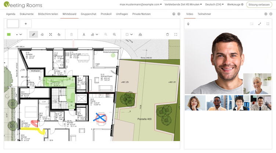The height and width of the screenshot is (153, 276).
Task: Toggle the microphone in video panel
Action: (188, 24)
